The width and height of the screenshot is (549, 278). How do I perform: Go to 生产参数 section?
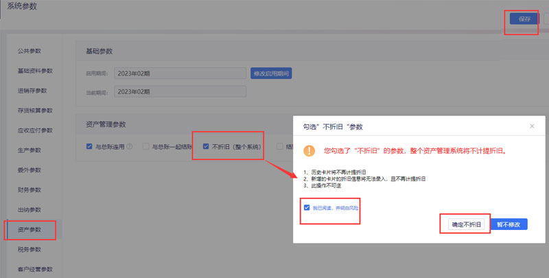30,150
